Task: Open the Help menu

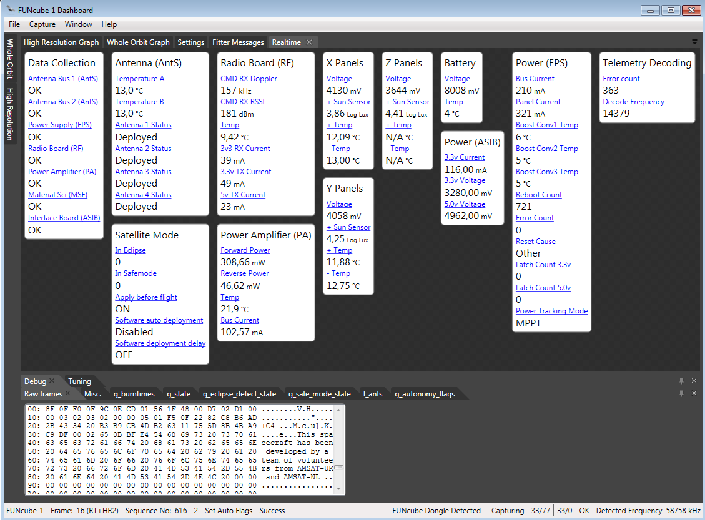Action: point(109,24)
